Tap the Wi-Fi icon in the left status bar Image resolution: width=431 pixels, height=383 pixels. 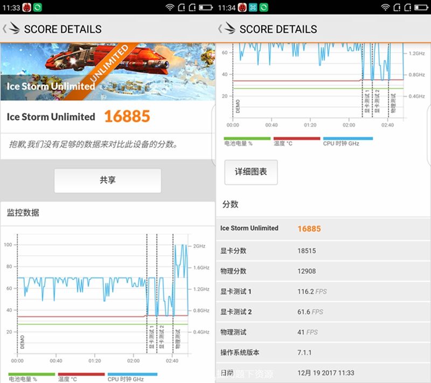pos(170,8)
